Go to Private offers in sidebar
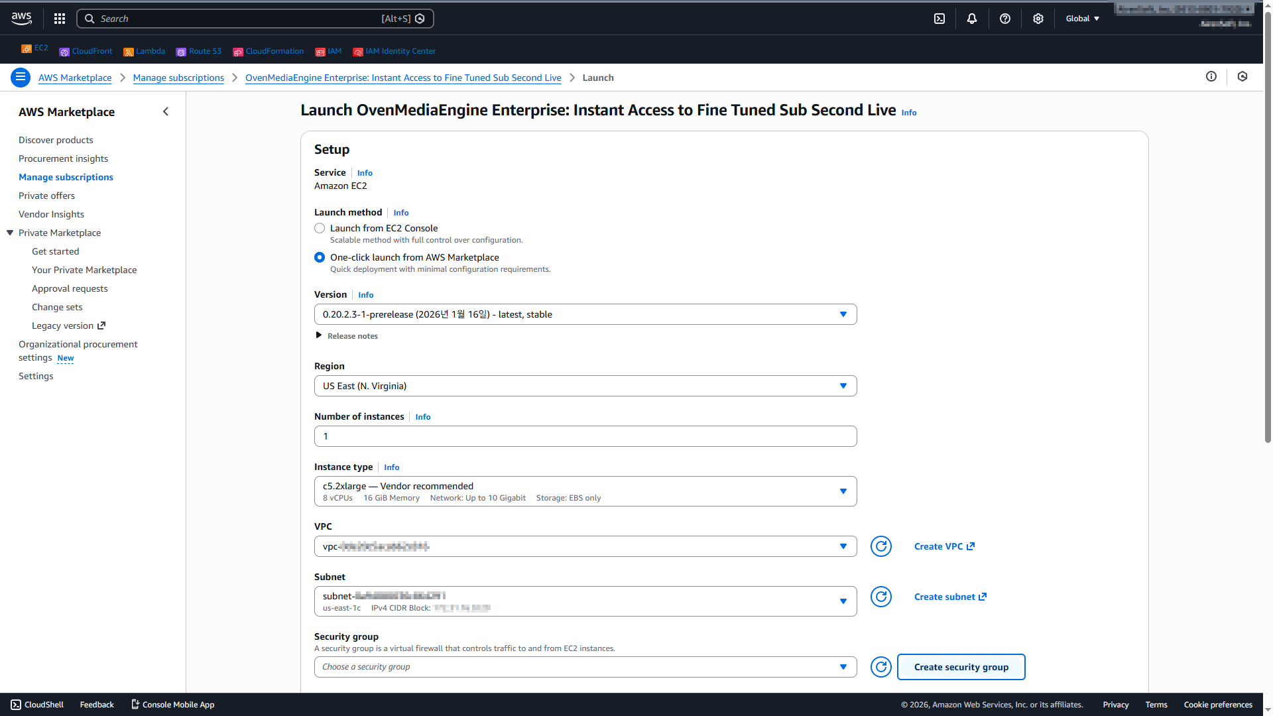The image size is (1273, 716). tap(46, 196)
